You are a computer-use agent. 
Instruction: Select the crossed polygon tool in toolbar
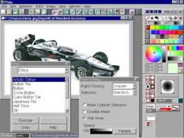tap(91, 12)
